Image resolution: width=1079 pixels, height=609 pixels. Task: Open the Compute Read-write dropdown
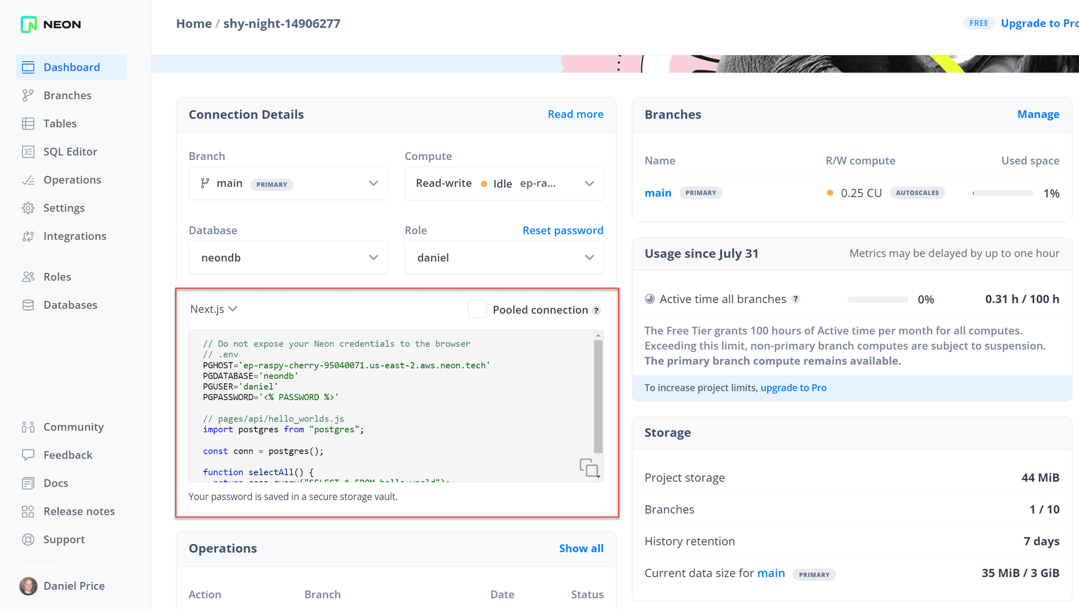[x=504, y=184]
